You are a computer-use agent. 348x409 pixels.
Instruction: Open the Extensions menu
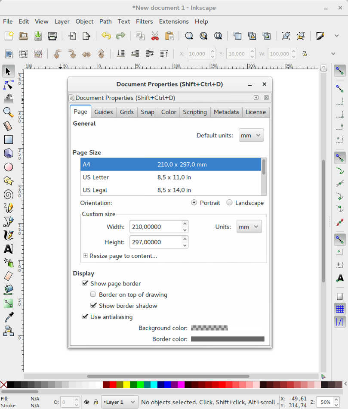pos(174,22)
